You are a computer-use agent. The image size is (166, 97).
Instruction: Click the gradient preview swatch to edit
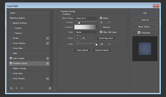(85, 27)
